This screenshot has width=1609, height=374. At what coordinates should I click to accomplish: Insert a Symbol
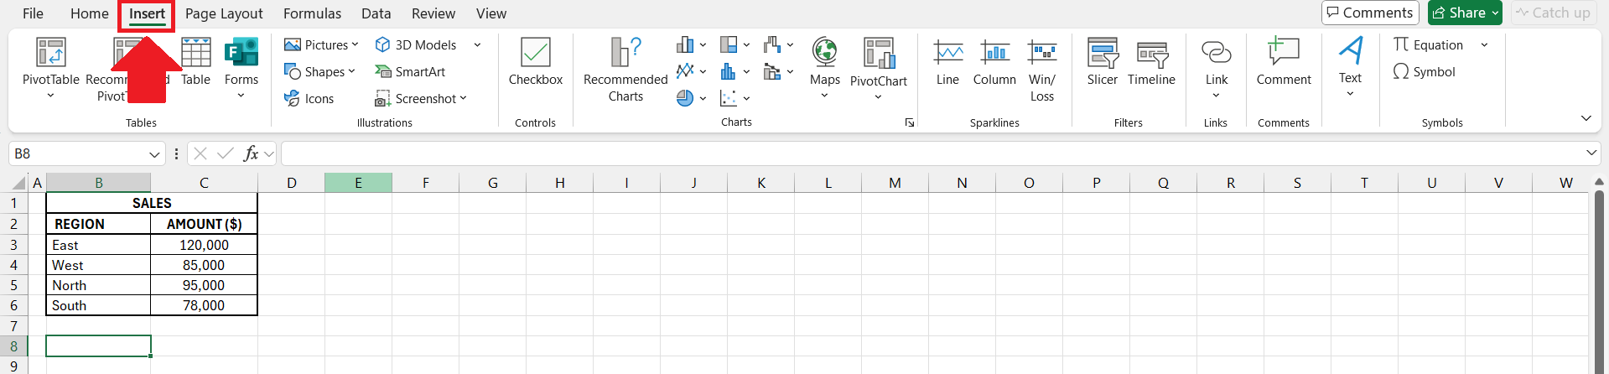[x=1425, y=72]
